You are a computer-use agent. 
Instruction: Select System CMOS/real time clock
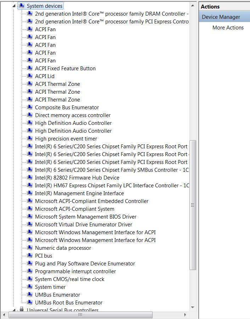click(x=70, y=279)
